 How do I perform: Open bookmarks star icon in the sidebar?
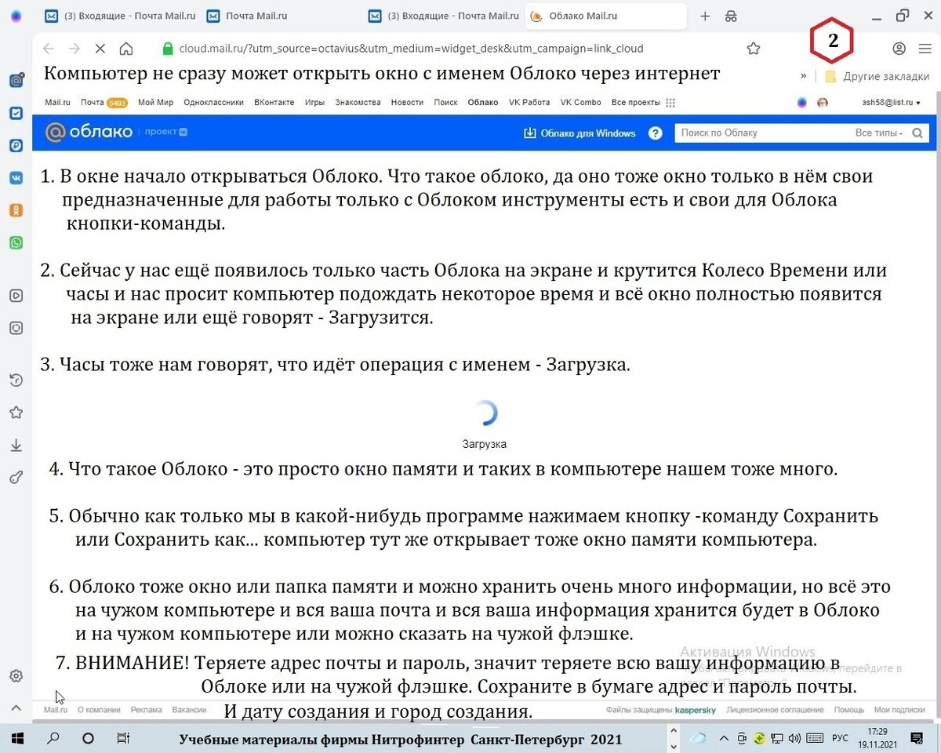point(16,412)
